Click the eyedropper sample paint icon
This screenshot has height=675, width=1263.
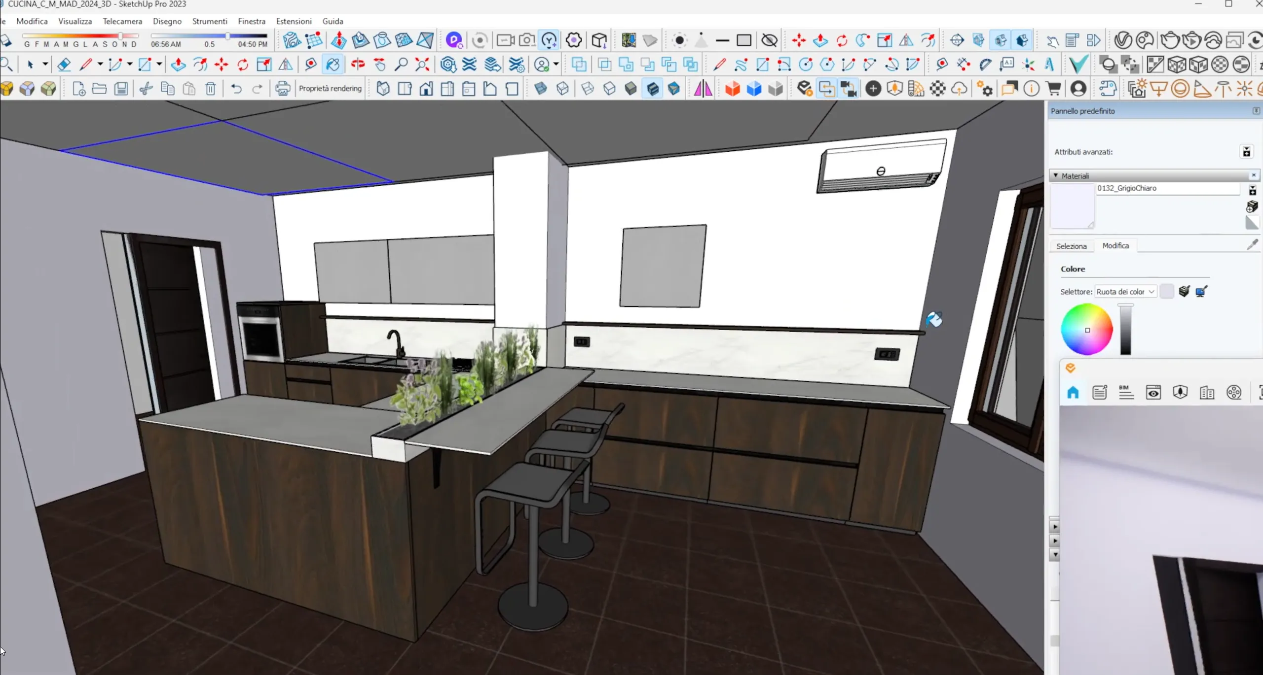[x=1252, y=245]
